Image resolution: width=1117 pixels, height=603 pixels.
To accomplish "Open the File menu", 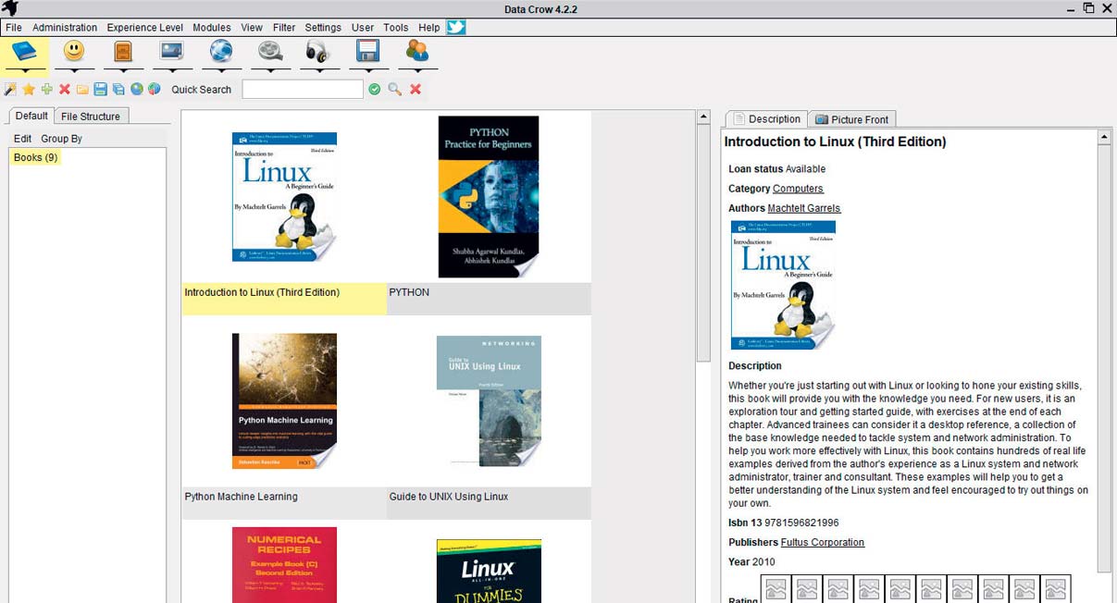I will (14, 28).
